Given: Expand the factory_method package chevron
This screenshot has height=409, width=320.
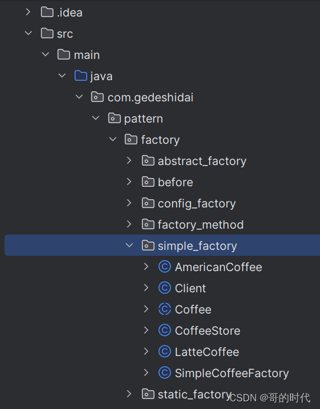Looking at the screenshot, I should tap(129, 225).
